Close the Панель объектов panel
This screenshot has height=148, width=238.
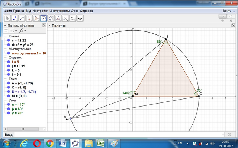tap(44, 26)
